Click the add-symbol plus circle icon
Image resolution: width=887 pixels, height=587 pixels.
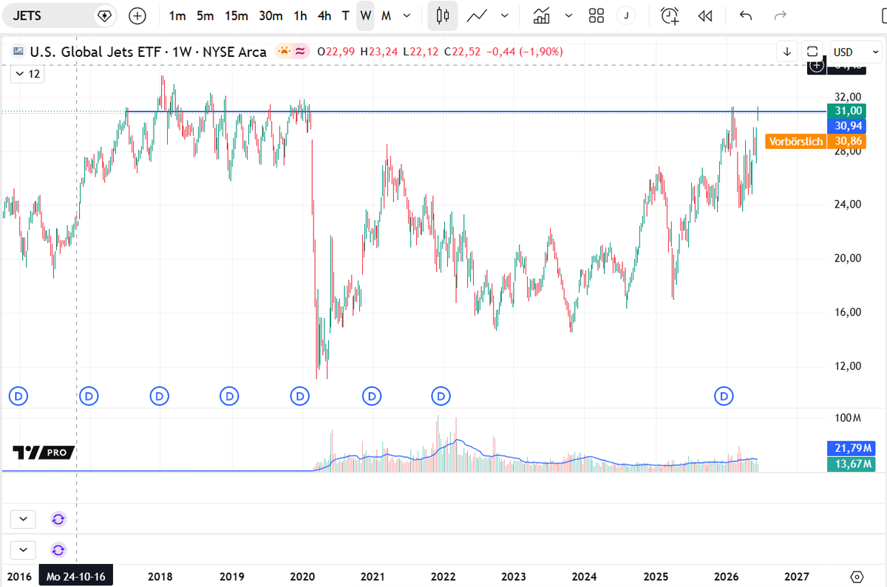tap(137, 16)
